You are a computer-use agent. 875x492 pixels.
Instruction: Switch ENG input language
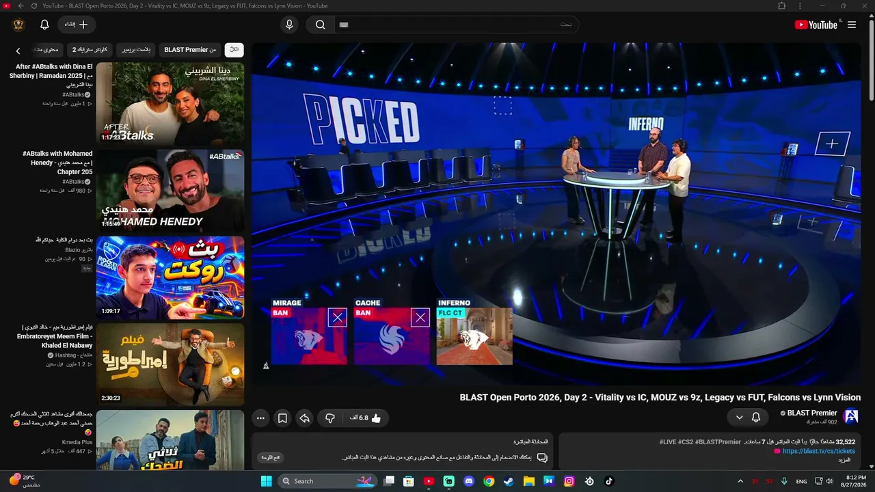tap(801, 481)
